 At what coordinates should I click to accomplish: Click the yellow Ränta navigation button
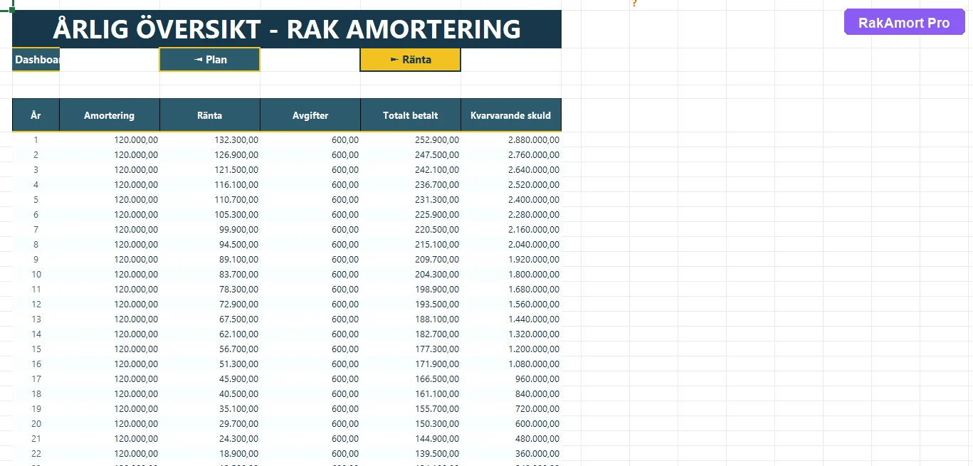pos(411,60)
